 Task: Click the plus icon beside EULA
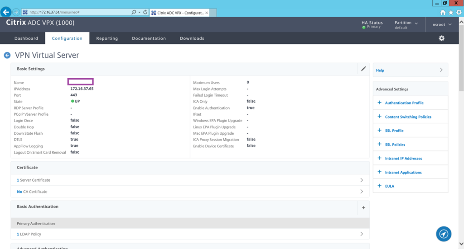pyautogui.click(x=379, y=186)
